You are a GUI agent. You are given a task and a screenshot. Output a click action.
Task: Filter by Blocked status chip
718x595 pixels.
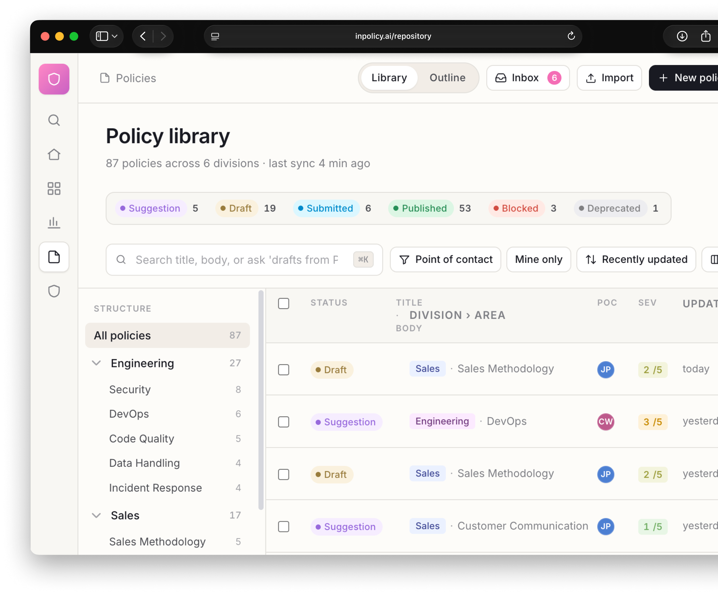(x=516, y=208)
